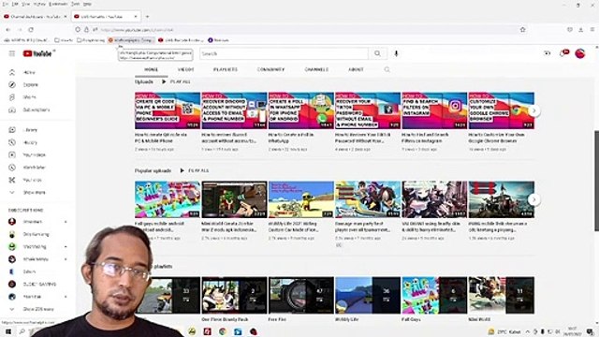Open the notifications bell

(x=563, y=53)
